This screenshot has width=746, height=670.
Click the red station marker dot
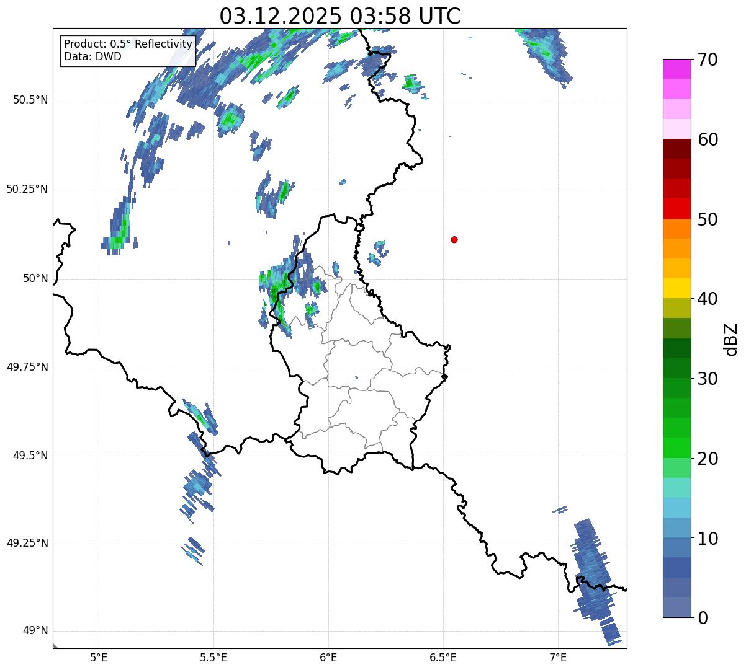454,239
